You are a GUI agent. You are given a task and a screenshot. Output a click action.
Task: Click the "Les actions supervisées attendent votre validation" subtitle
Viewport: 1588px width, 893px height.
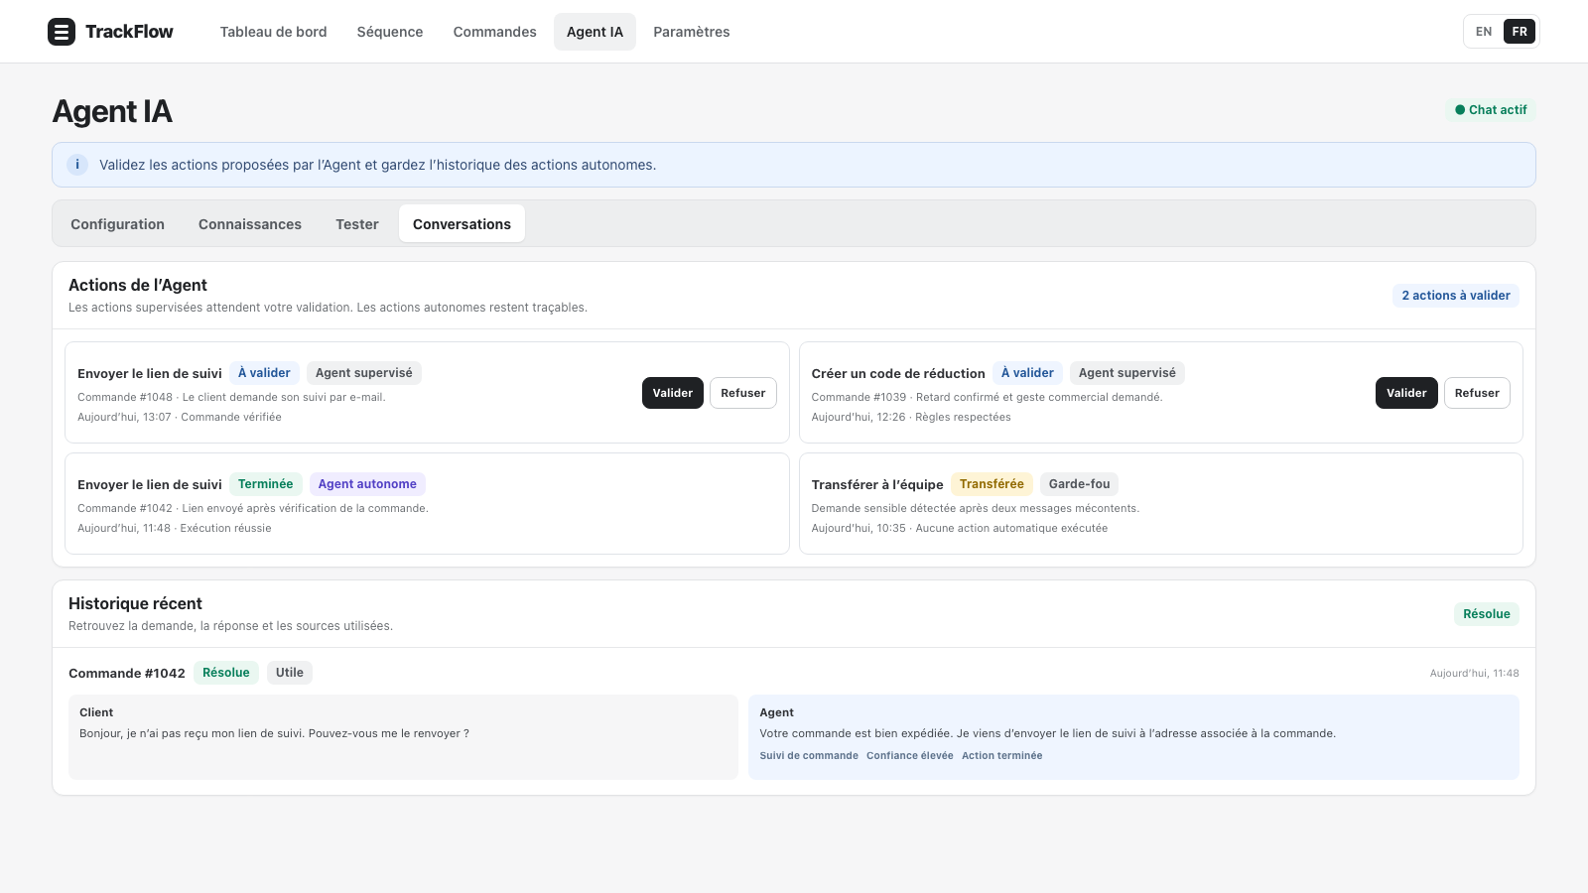(328, 308)
